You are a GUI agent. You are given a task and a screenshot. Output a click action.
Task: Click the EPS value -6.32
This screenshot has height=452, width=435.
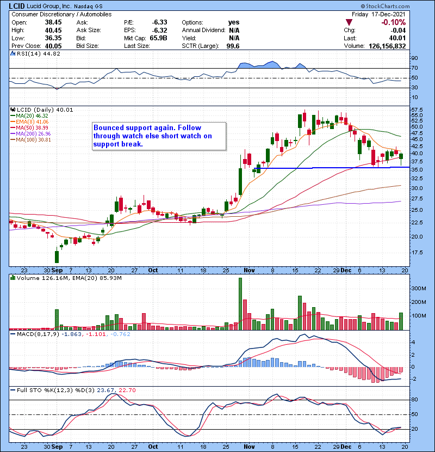[x=159, y=30]
